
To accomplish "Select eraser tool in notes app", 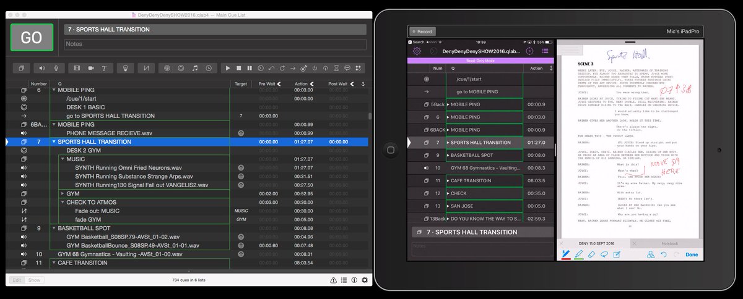I will pos(591,255).
